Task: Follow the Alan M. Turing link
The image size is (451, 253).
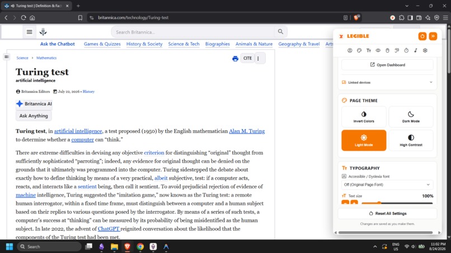Action: 247,131
